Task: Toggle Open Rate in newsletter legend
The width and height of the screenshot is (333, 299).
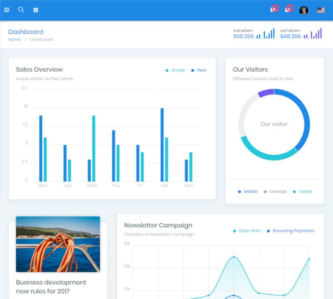Action: click(x=247, y=231)
